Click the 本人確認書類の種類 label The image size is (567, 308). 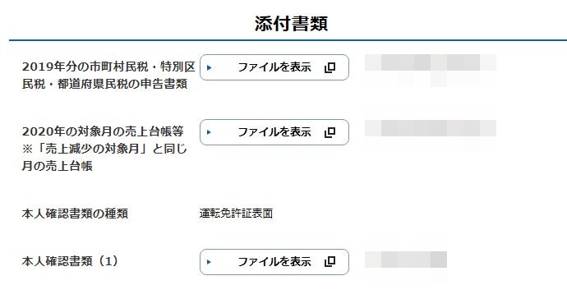pos(75,214)
